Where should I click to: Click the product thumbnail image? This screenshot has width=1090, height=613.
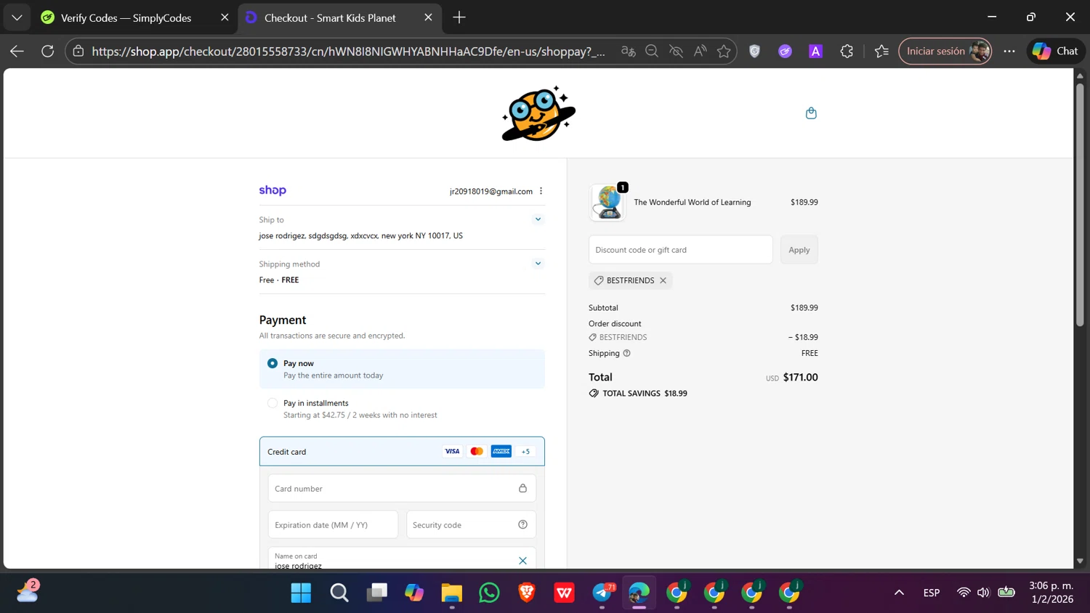point(607,202)
